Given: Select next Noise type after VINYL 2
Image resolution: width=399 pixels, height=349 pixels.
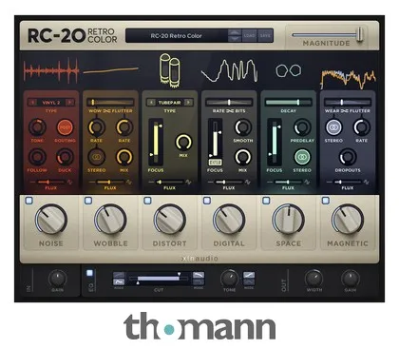Looking at the screenshot, I should (69, 103).
